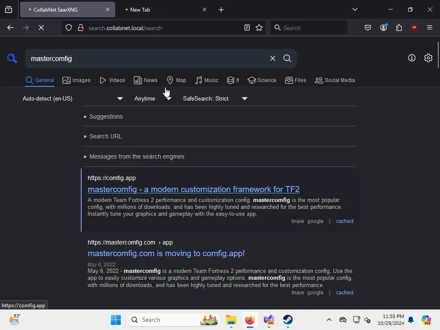440x330 pixels.
Task: Open the SafeSearch Strict dropdown
Action: [x=215, y=98]
